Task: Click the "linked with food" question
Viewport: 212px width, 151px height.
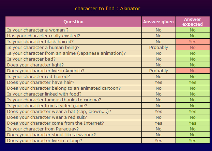Action: click(x=45, y=94)
